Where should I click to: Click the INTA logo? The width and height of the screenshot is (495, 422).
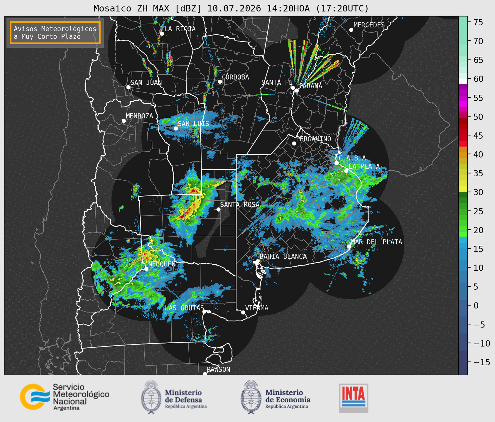(353, 398)
